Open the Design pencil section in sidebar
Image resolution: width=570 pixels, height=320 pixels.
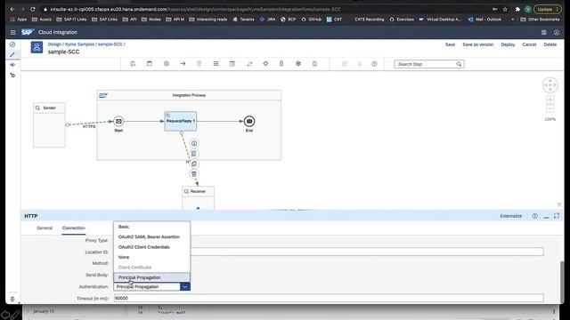[12, 54]
